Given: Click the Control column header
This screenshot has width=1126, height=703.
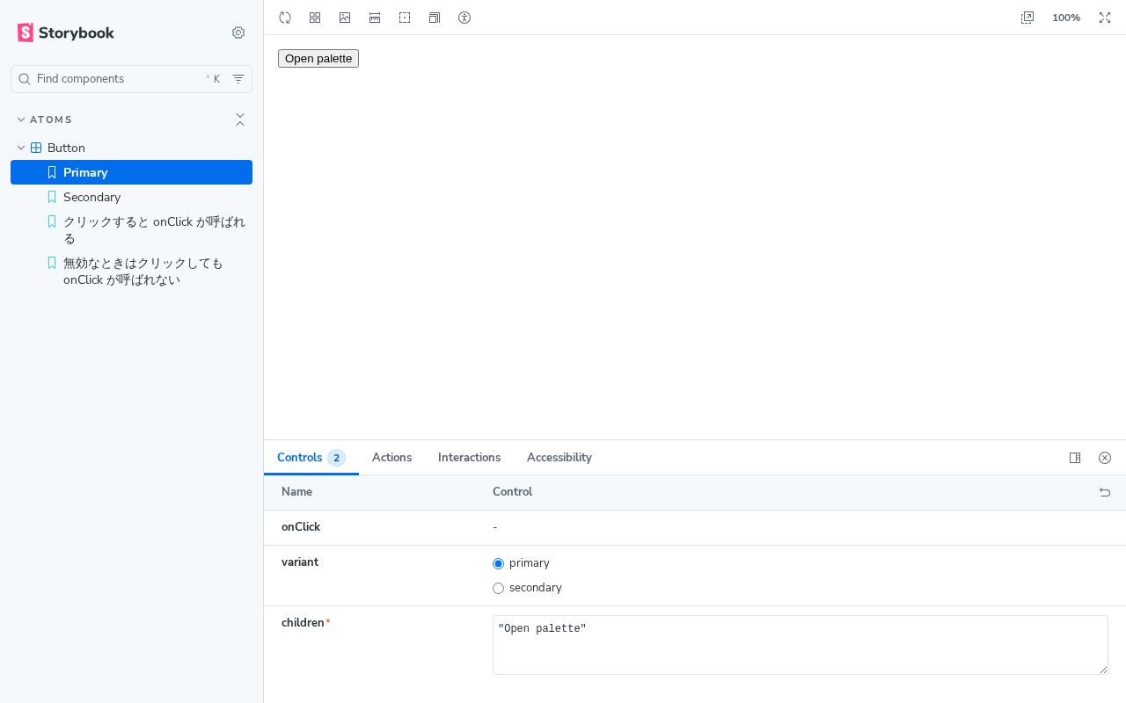Looking at the screenshot, I should 512,492.
